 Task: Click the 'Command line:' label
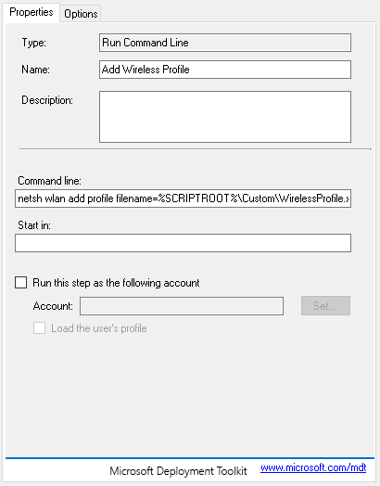coord(49,181)
